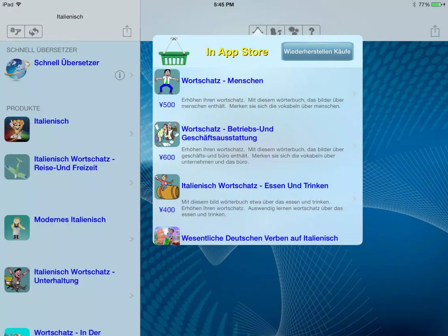Tap the Betriebs-Und Geschäftsausstattung icon
448x336 pixels.
click(167, 134)
